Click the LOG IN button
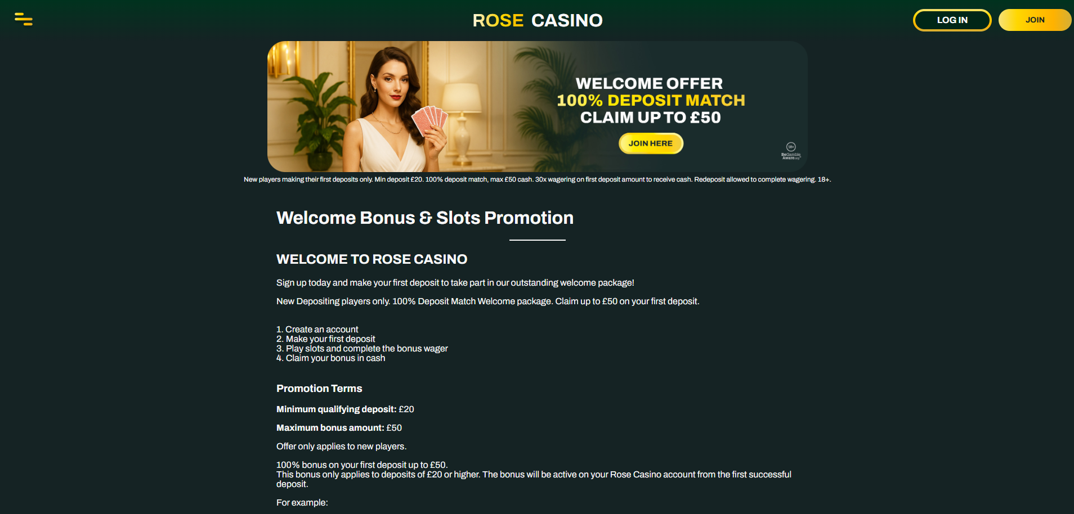The image size is (1074, 514). click(952, 20)
